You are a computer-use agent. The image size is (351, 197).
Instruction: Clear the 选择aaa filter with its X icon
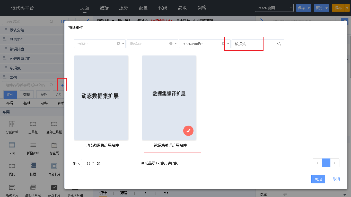(x=171, y=43)
